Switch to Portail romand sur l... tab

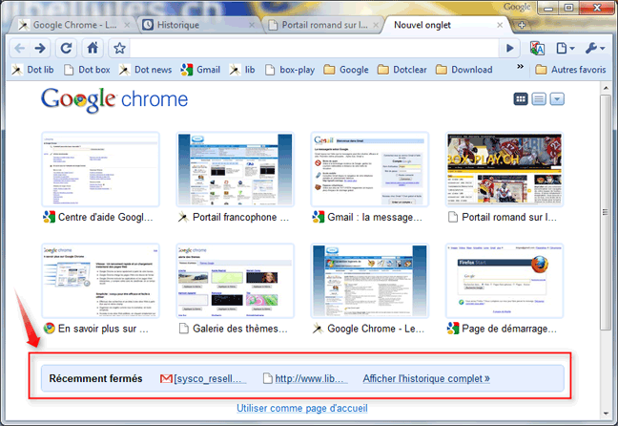tap(322, 25)
